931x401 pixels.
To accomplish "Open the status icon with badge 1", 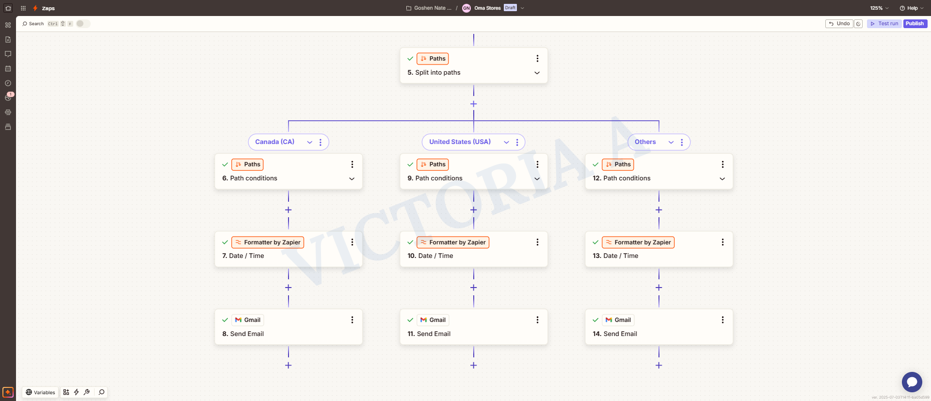I will point(8,97).
